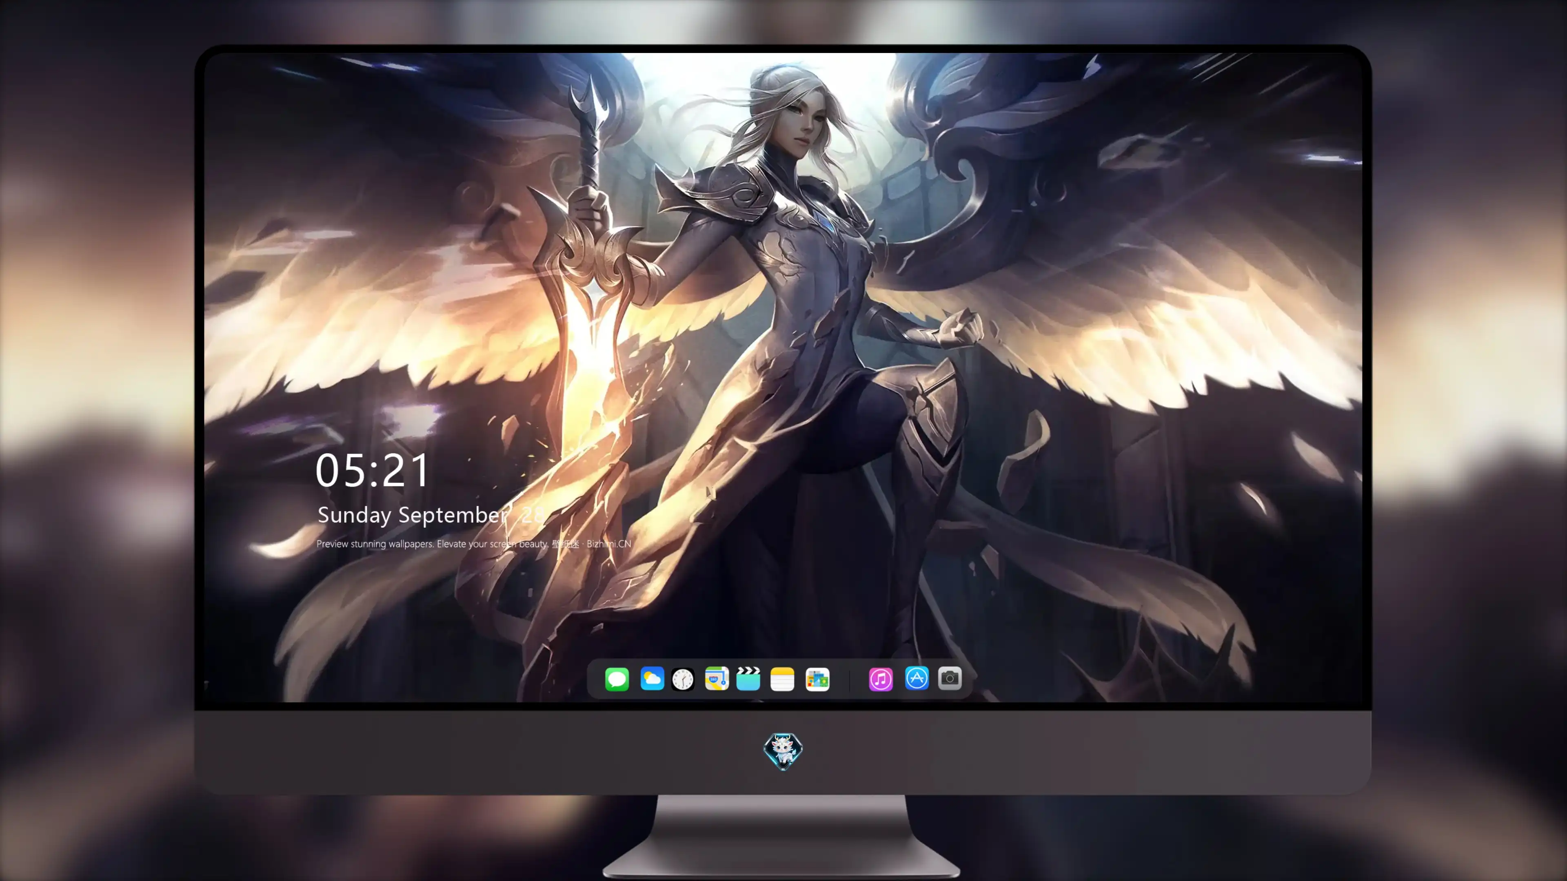Click the dragon mascot logo below the screen
The image size is (1567, 881).
click(783, 751)
